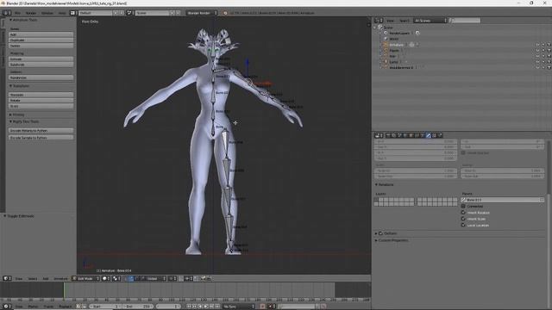Toggle render camera icon of Armature row
This screenshot has height=310, width=552.
coord(549,45)
